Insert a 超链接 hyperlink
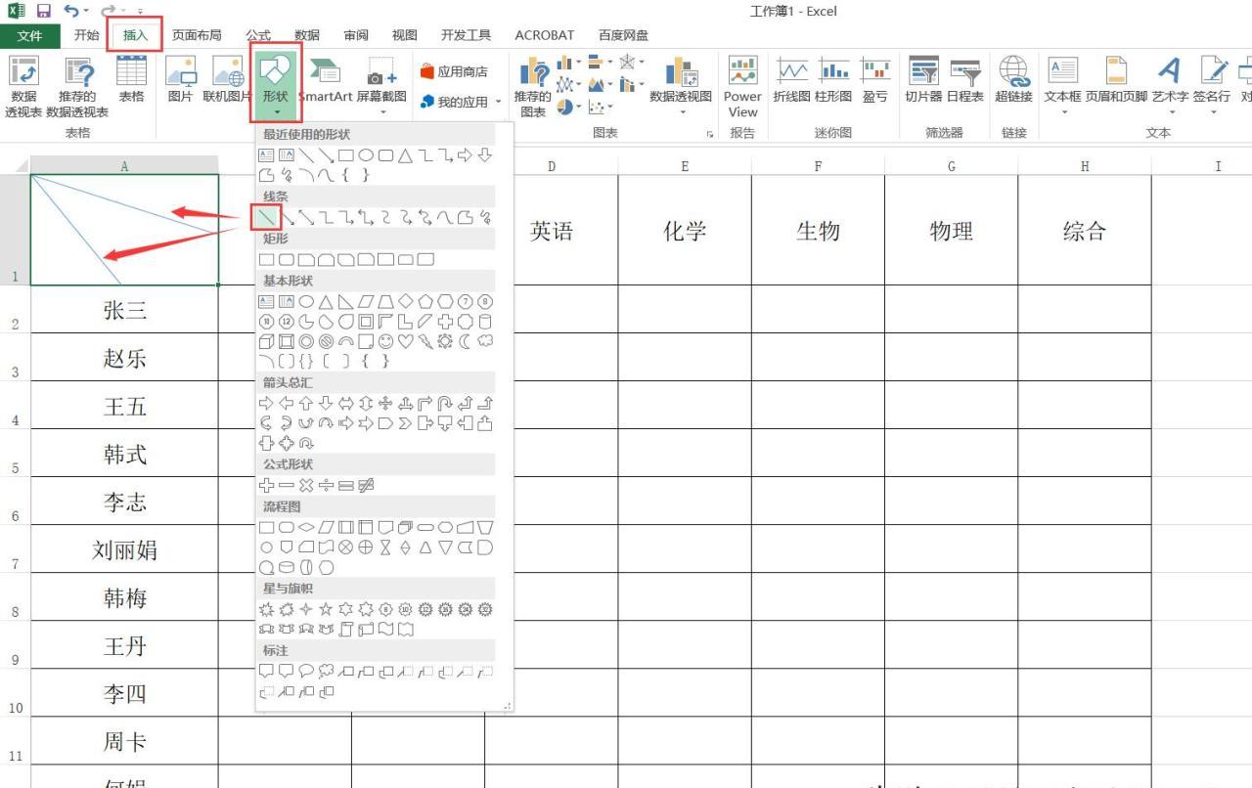The height and width of the screenshot is (788, 1252). pyautogui.click(x=1013, y=81)
